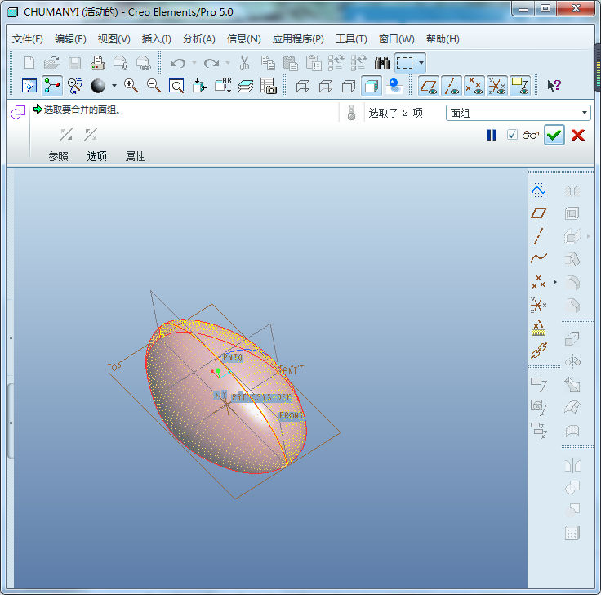Click the Print icon

point(98,63)
